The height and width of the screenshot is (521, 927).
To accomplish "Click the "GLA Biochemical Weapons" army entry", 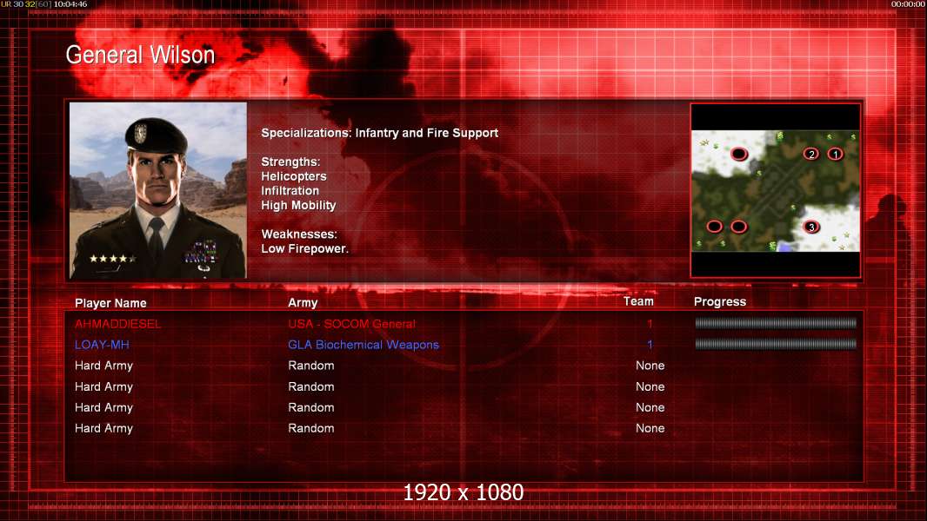I will (x=363, y=345).
